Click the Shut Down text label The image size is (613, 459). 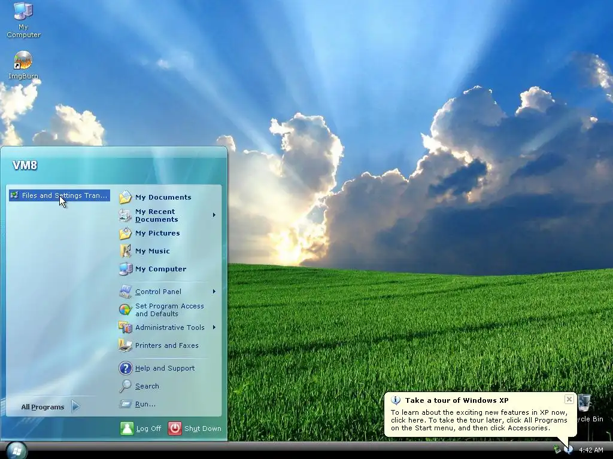202,429
